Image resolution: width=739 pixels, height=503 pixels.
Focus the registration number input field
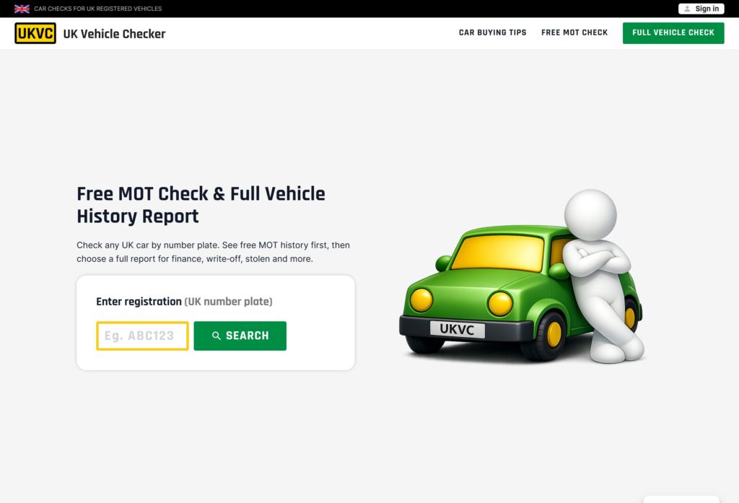click(x=142, y=336)
